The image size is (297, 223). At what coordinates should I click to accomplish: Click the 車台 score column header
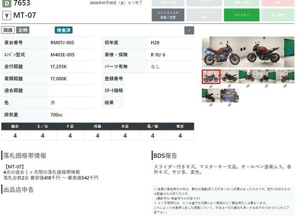[180, 126]
